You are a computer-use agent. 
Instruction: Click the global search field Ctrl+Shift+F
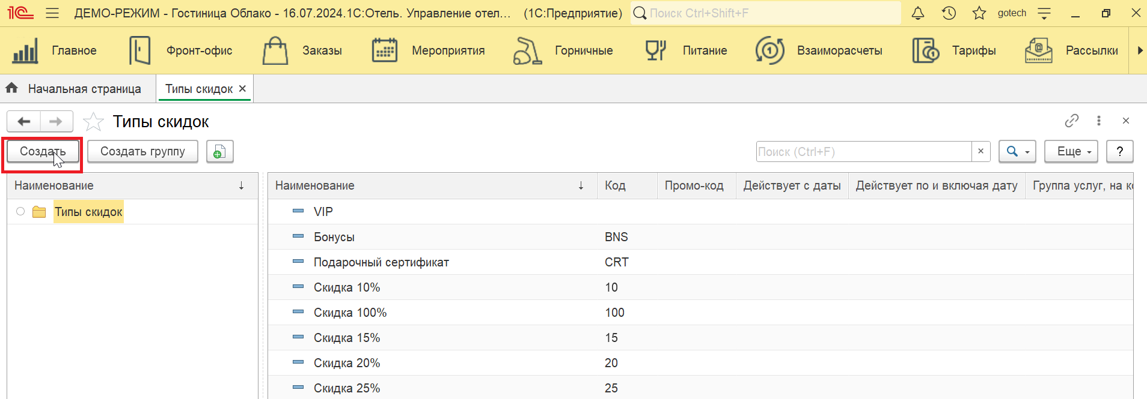pyautogui.click(x=766, y=13)
